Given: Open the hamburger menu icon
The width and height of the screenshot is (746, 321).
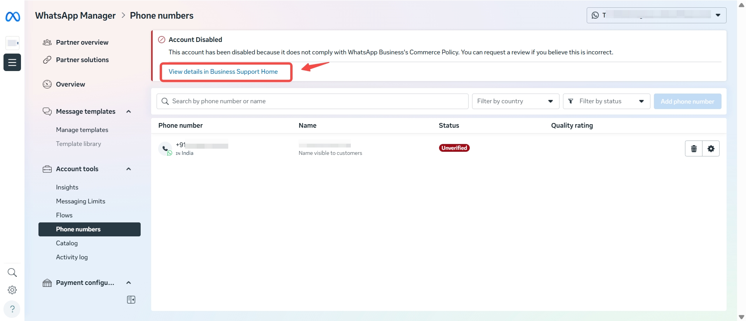Looking at the screenshot, I should click(12, 62).
